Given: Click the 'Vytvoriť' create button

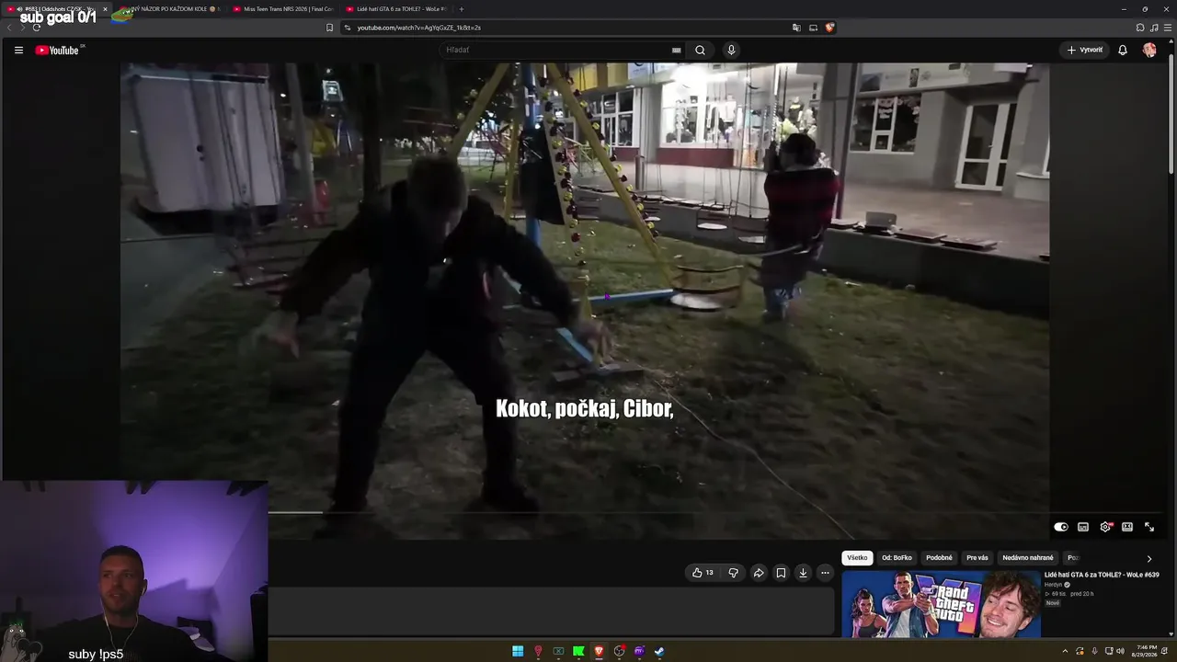Looking at the screenshot, I should click(1085, 51).
